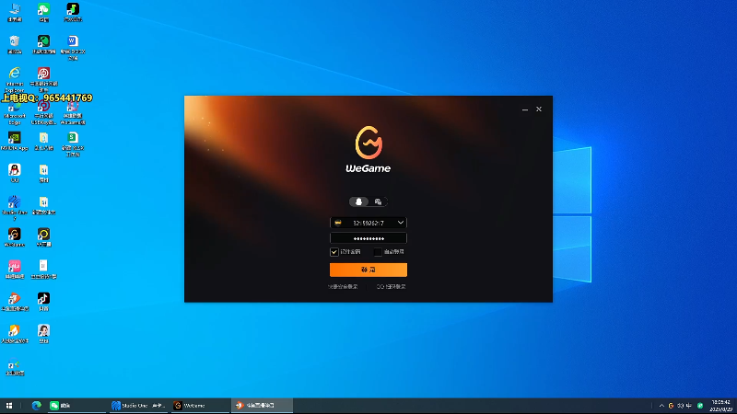This screenshot has height=414, width=737.
Task: Show hidden system tray icons
Action: pos(661,406)
